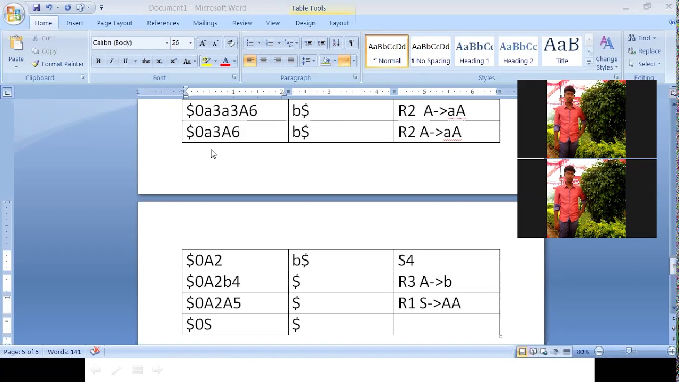Click the red font color button
This screenshot has height=382, width=679.
tap(225, 62)
